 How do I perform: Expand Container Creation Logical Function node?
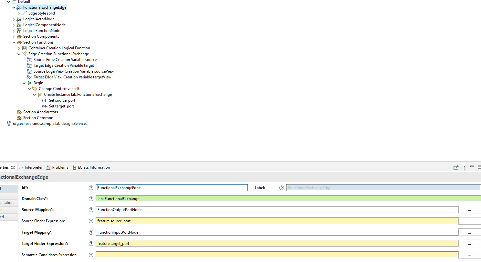click(x=19, y=48)
